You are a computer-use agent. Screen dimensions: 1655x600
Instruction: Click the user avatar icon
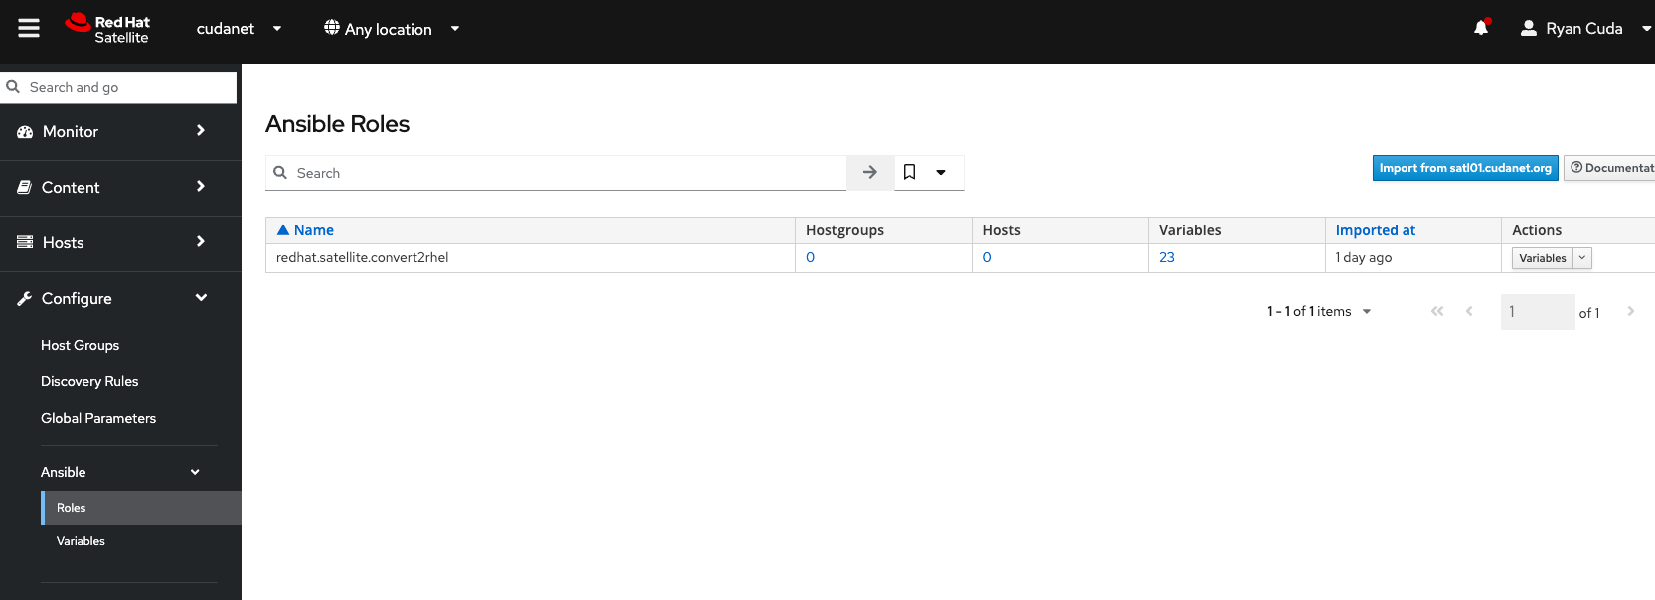(x=1529, y=28)
